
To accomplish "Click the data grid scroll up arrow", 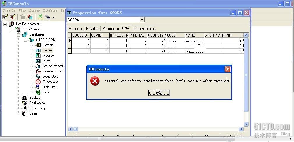I will (x=246, y=35).
